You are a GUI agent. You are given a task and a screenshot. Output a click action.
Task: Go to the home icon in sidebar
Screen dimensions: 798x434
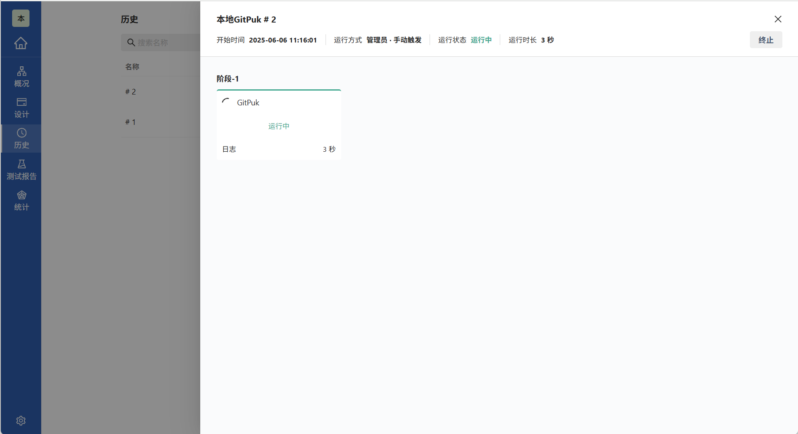pyautogui.click(x=21, y=43)
